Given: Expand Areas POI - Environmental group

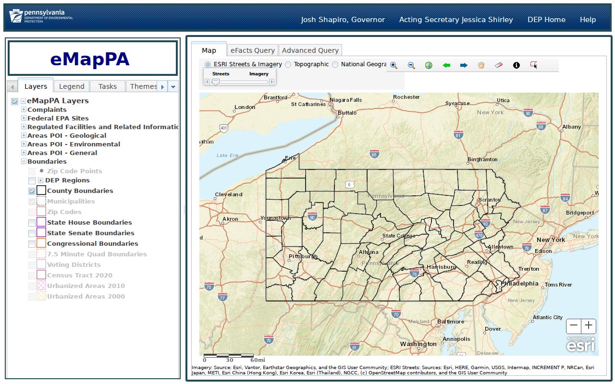Looking at the screenshot, I should (x=24, y=144).
